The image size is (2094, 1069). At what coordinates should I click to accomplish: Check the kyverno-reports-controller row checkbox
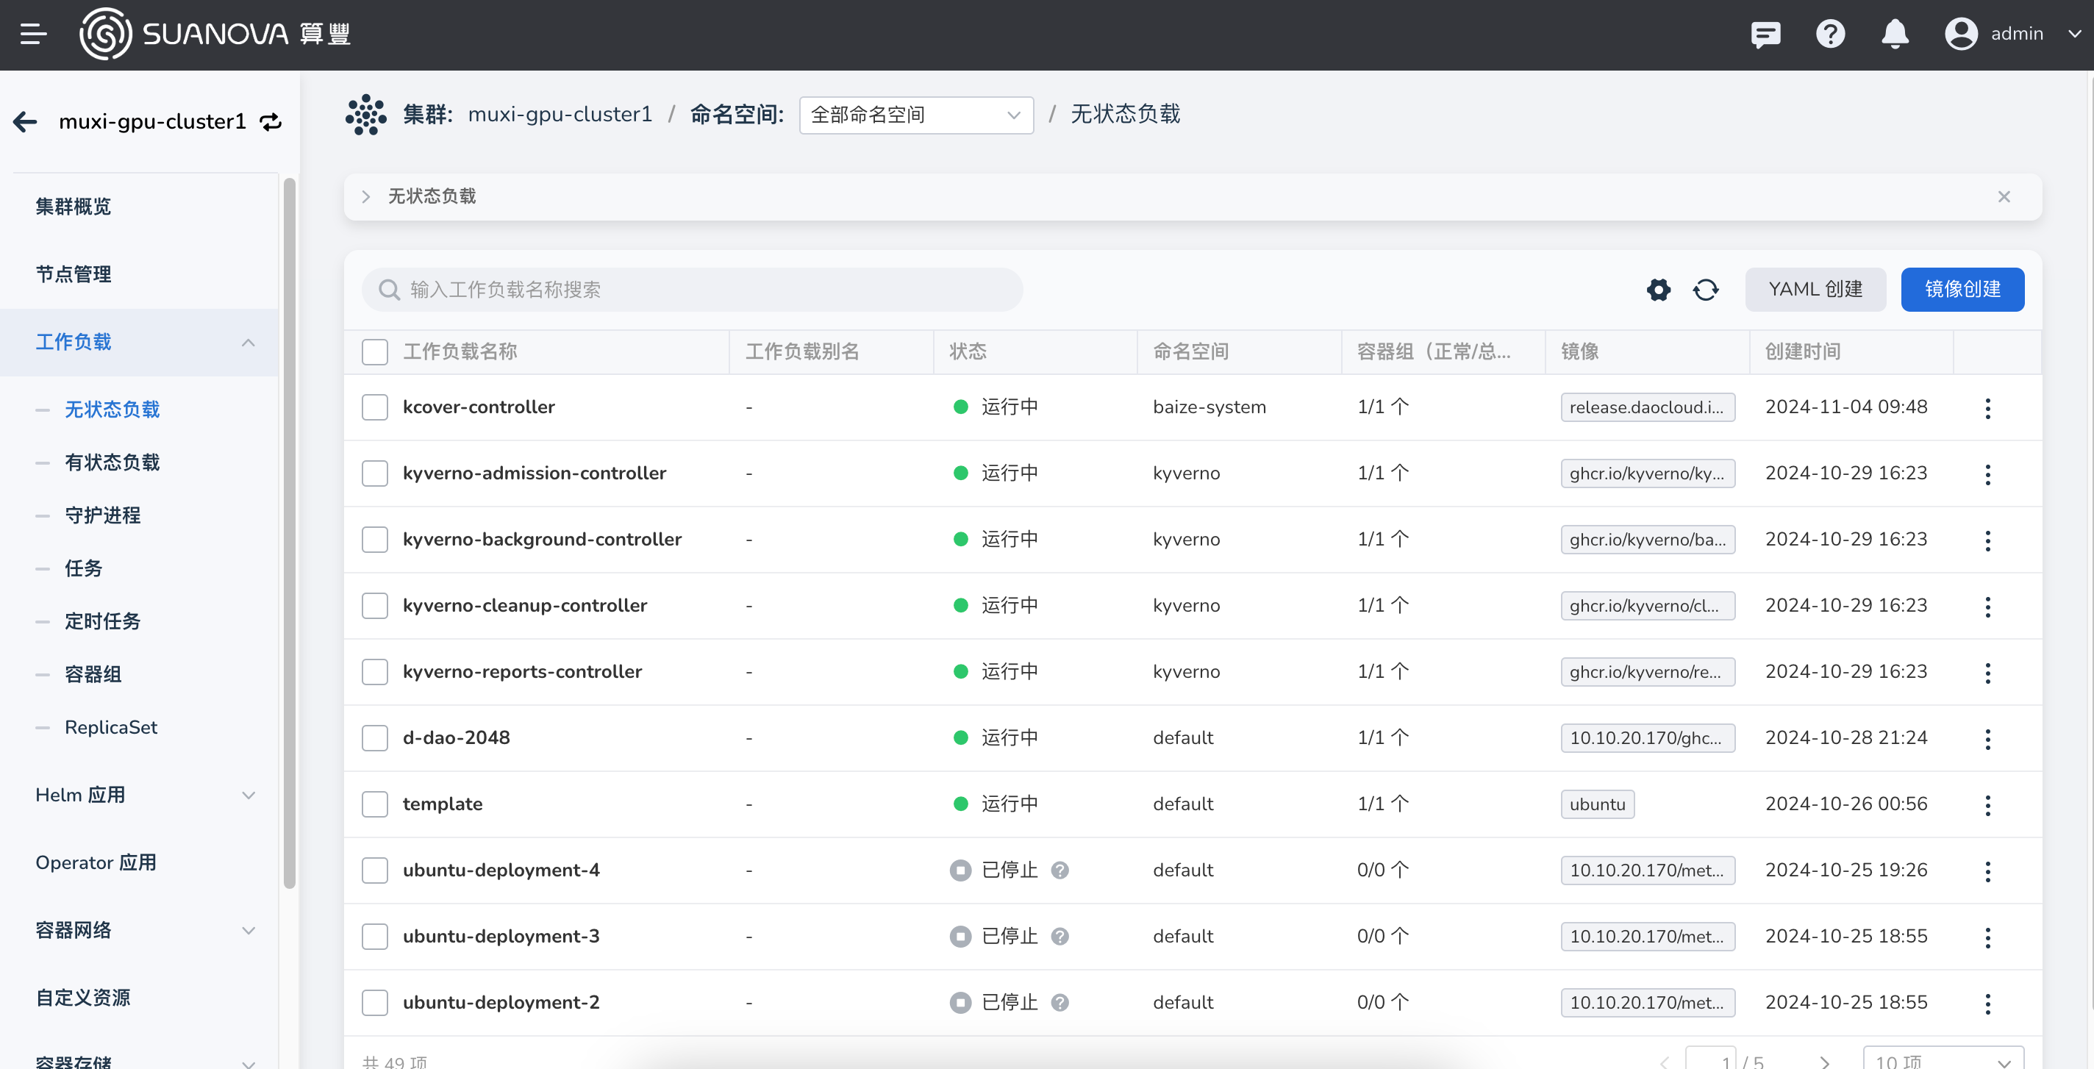[x=375, y=671]
